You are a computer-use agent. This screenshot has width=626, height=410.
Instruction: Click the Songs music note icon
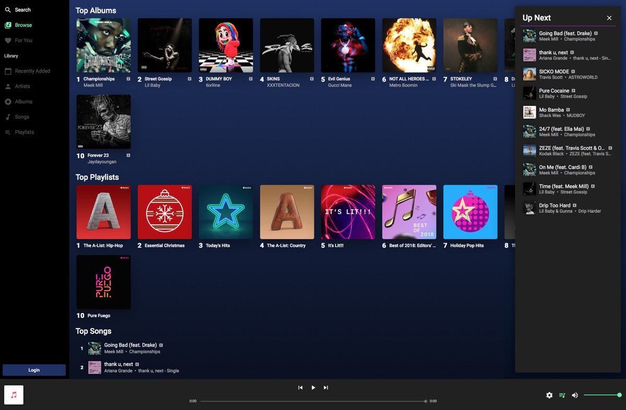coord(8,117)
